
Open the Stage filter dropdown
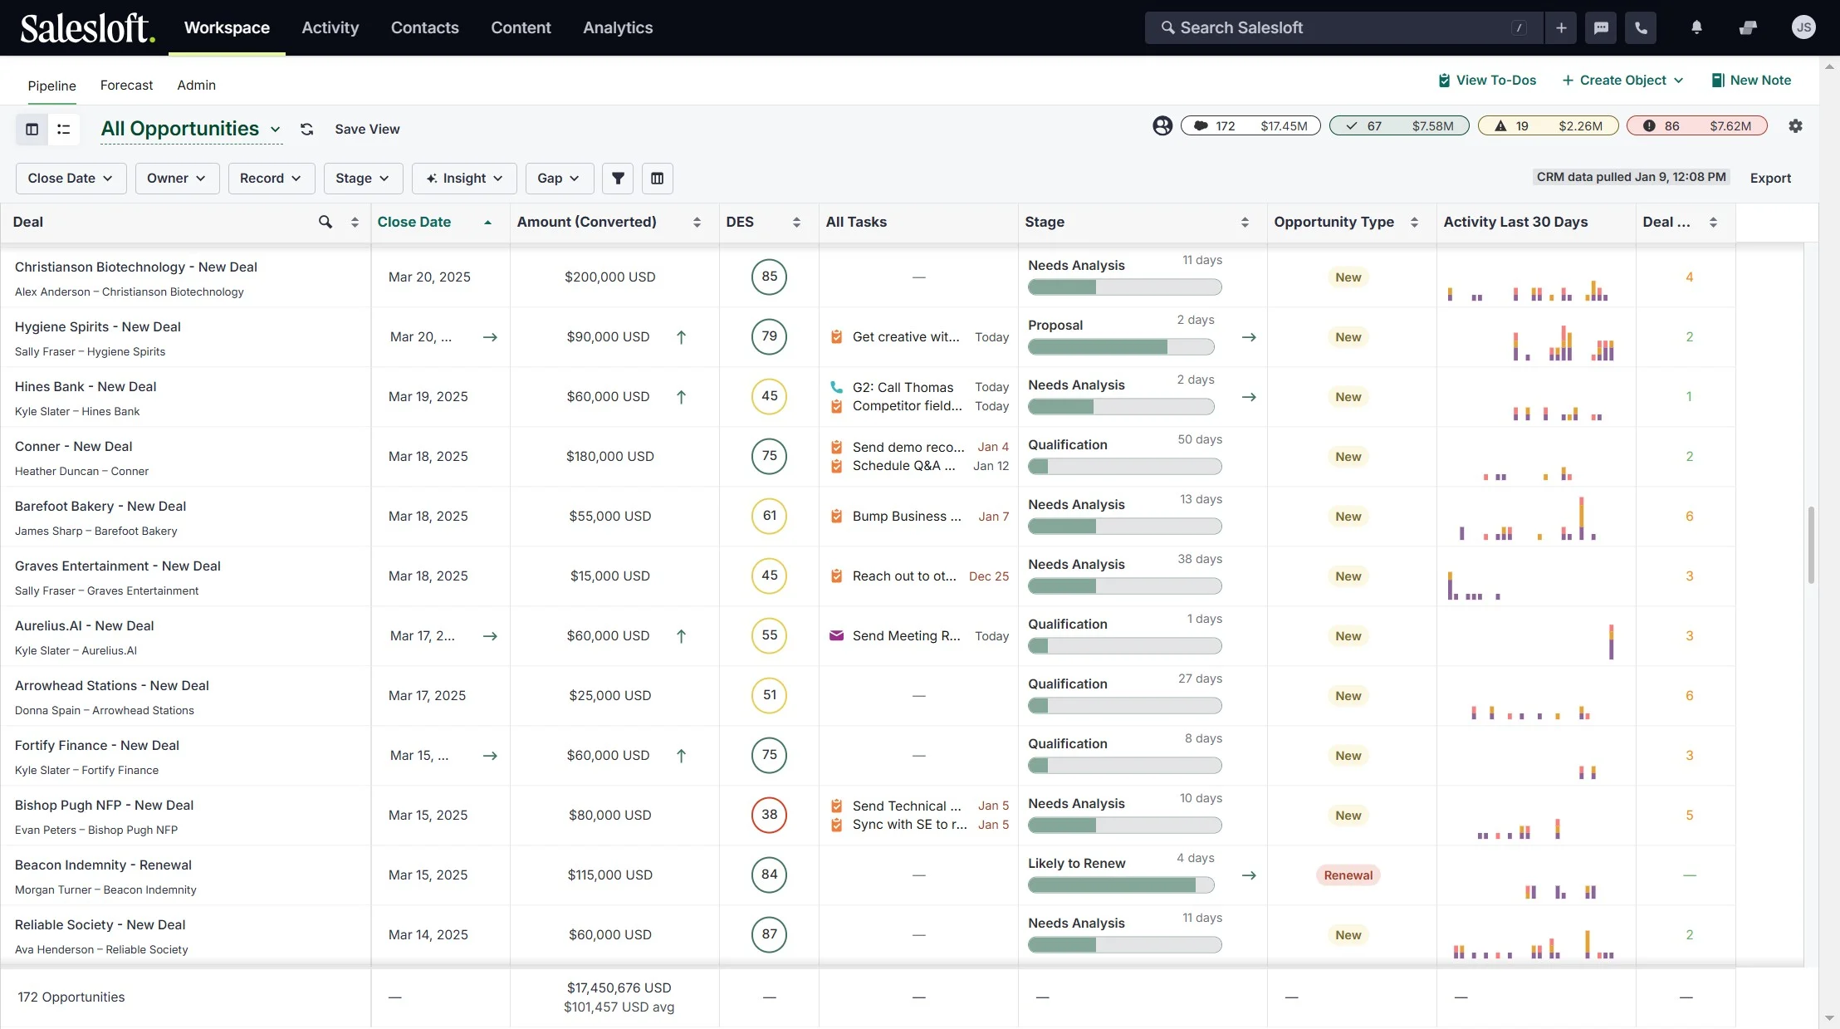tap(363, 178)
